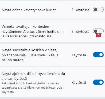105x99 pixels.
Task: Click Ei käytössä status beside eniten käytetyt sovellukset
Action: (80, 10)
